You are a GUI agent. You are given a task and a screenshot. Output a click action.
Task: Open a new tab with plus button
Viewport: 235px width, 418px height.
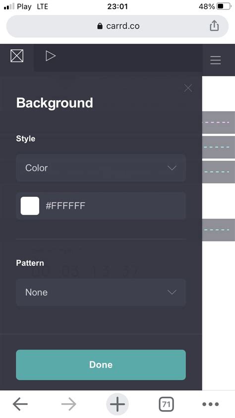[x=117, y=404]
